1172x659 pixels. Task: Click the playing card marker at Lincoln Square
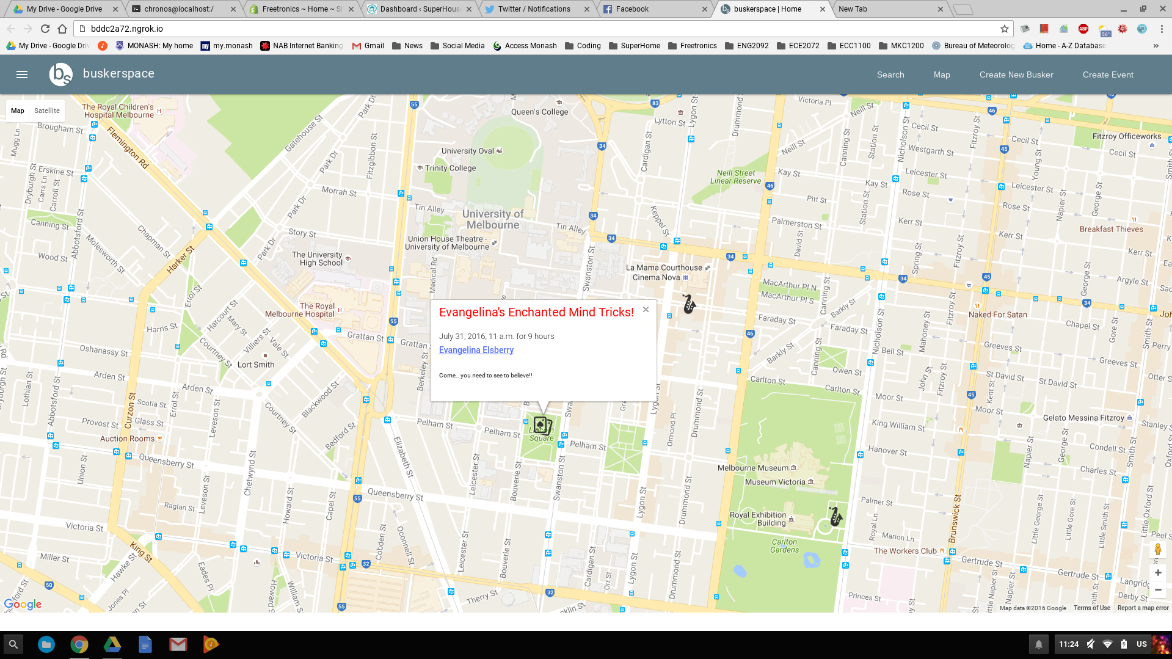click(x=542, y=425)
